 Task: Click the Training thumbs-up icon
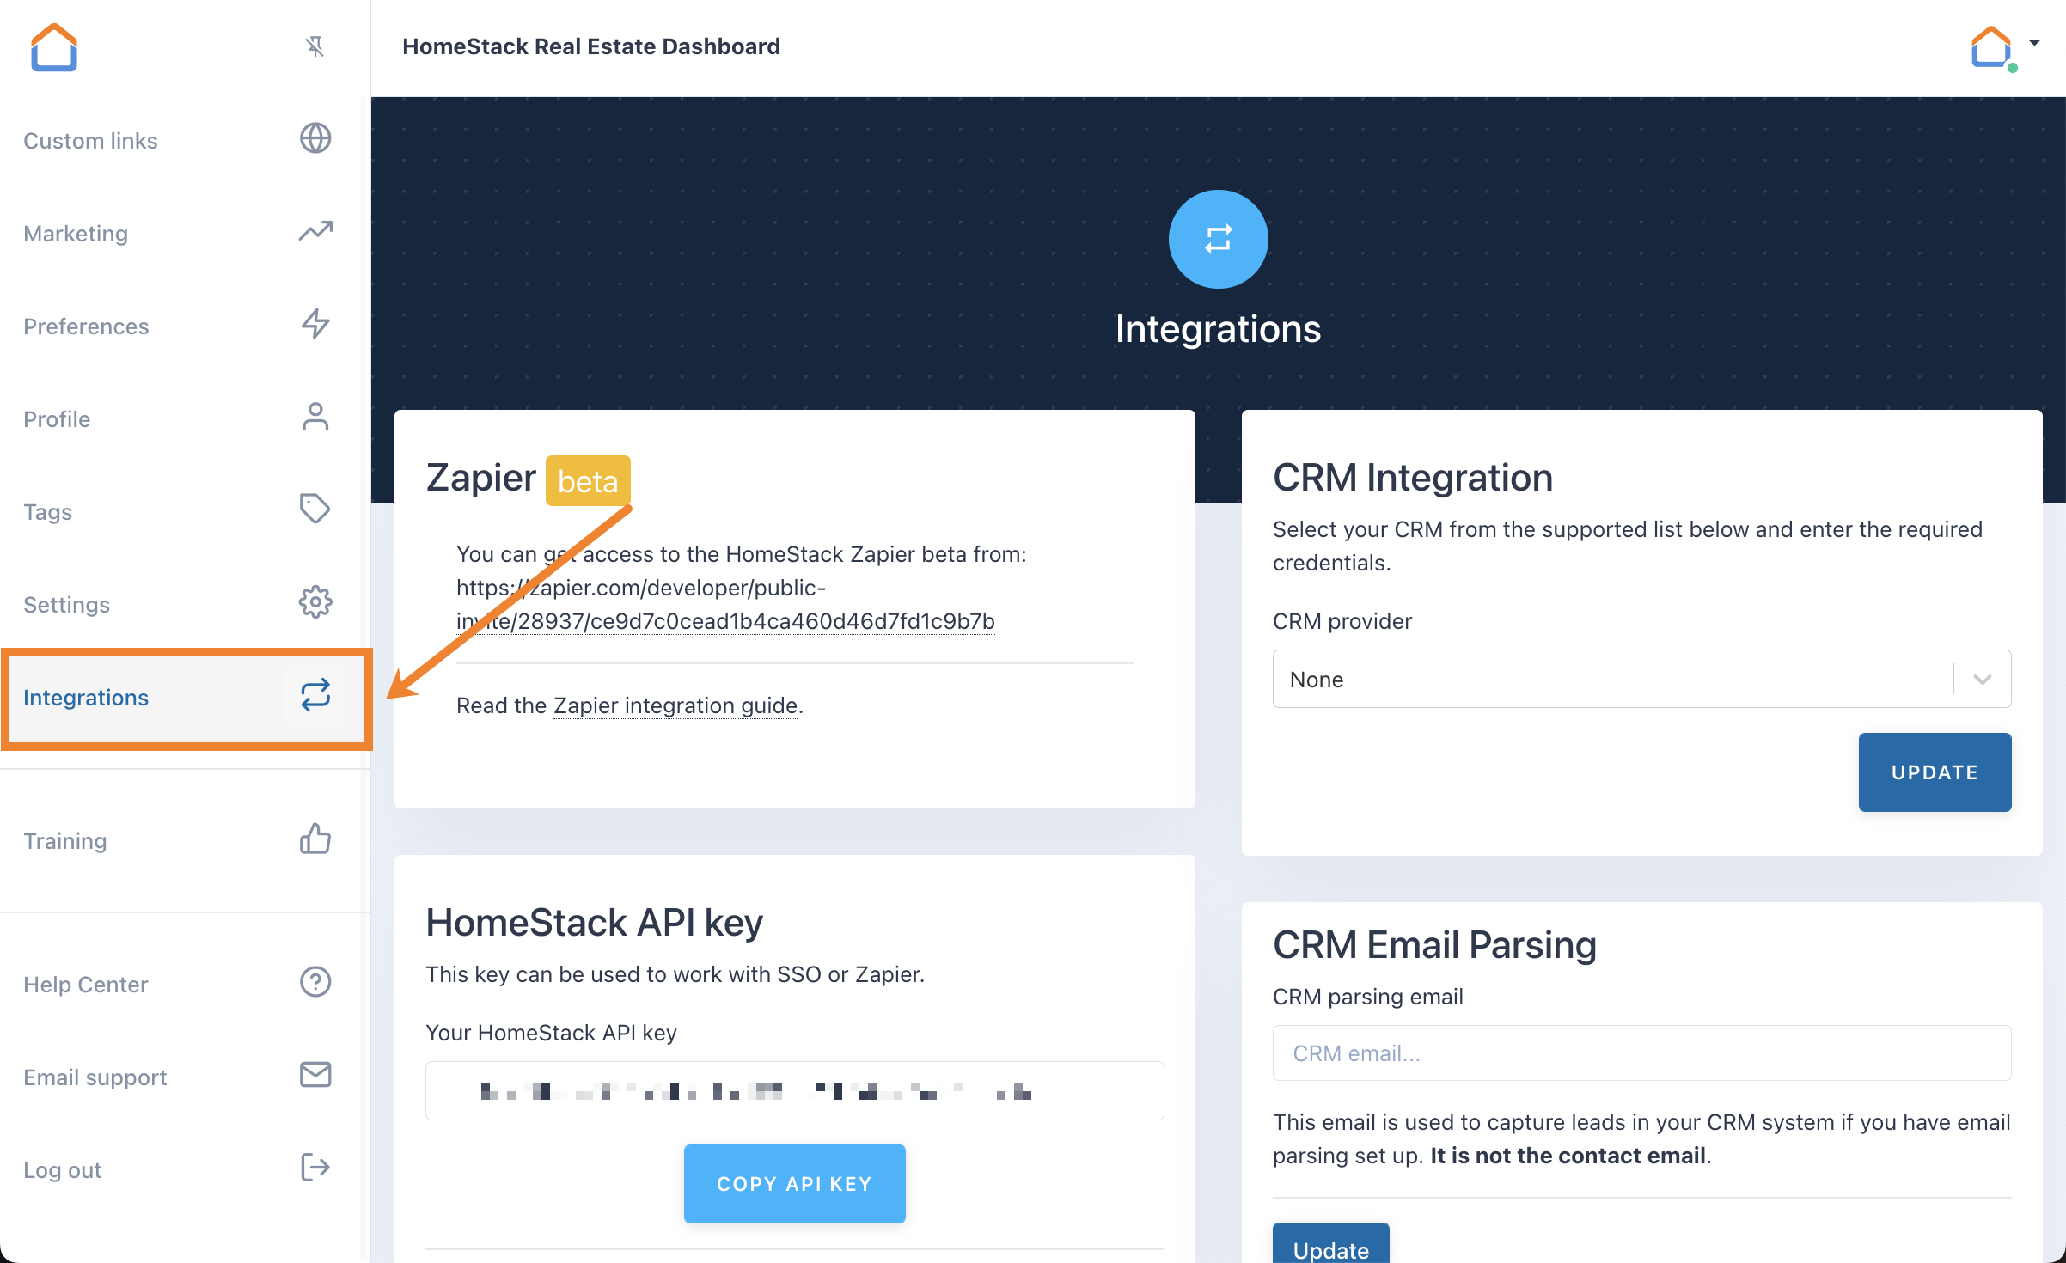(x=315, y=839)
